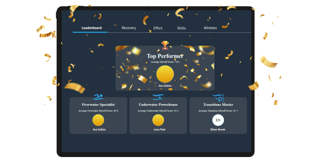Screen dimensions: 321x160
Task: Switch to the Recovery tab
Action: click(x=129, y=28)
